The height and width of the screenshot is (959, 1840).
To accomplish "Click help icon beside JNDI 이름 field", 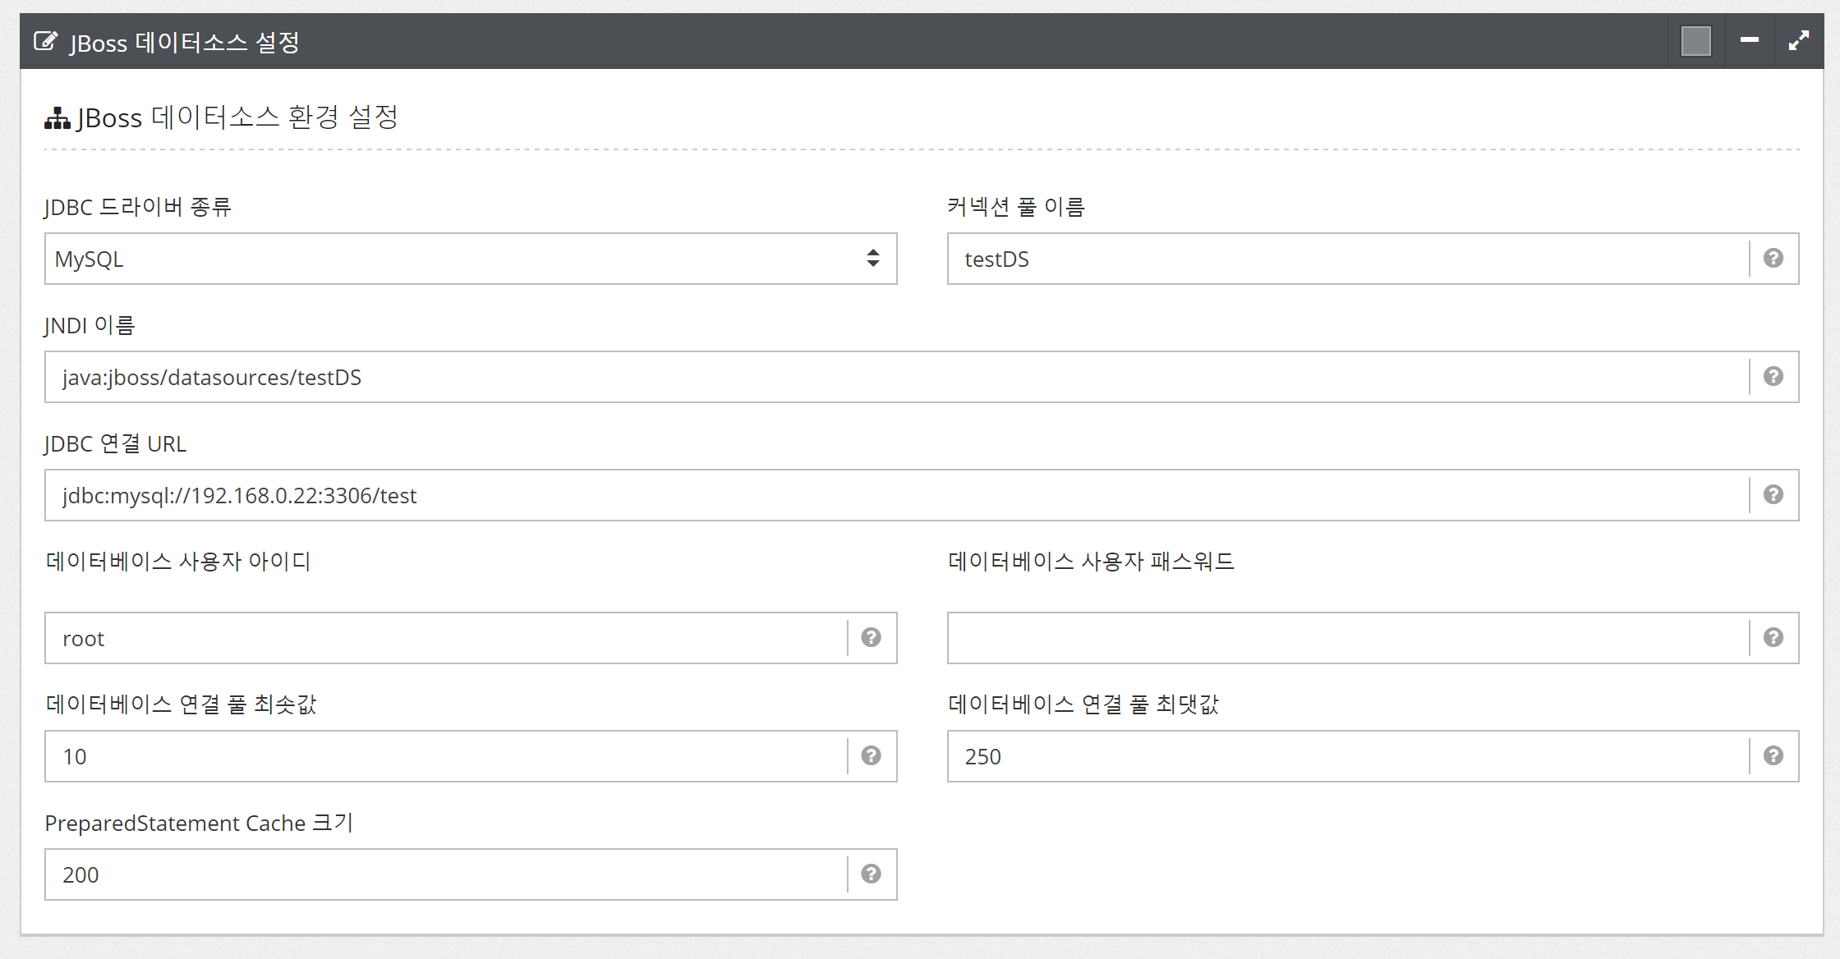I will click(1773, 377).
